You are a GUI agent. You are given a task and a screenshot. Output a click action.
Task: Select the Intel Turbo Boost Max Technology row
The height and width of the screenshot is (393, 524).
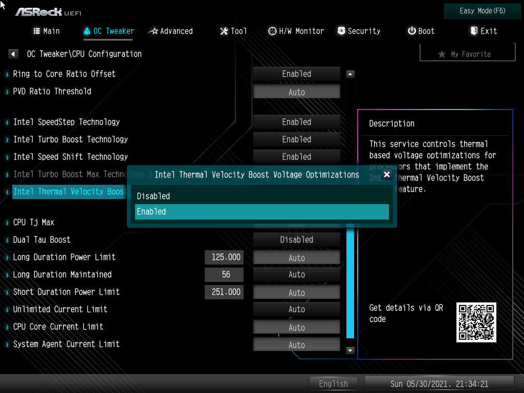pos(69,174)
